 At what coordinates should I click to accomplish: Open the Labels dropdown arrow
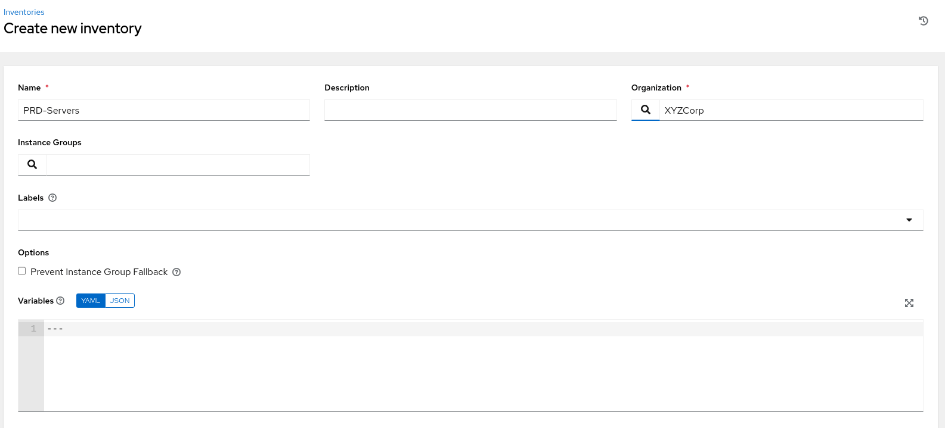(x=909, y=220)
